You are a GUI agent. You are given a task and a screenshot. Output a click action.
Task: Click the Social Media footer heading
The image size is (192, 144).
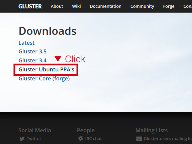tap(35, 130)
